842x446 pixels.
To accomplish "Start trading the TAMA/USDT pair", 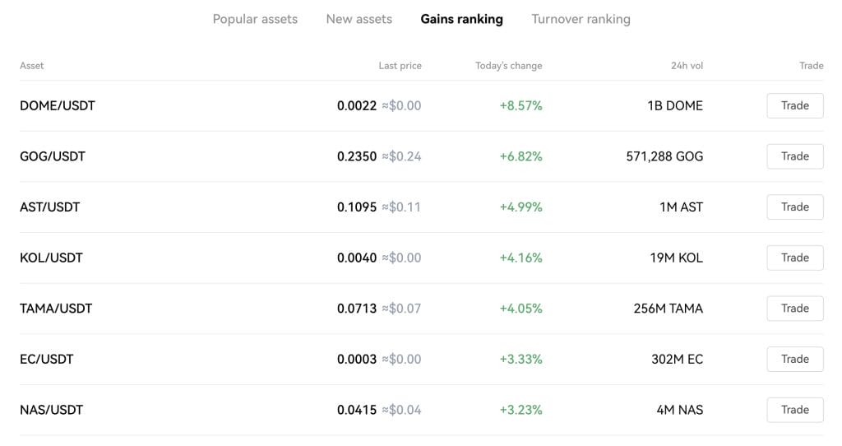I will pyautogui.click(x=794, y=309).
